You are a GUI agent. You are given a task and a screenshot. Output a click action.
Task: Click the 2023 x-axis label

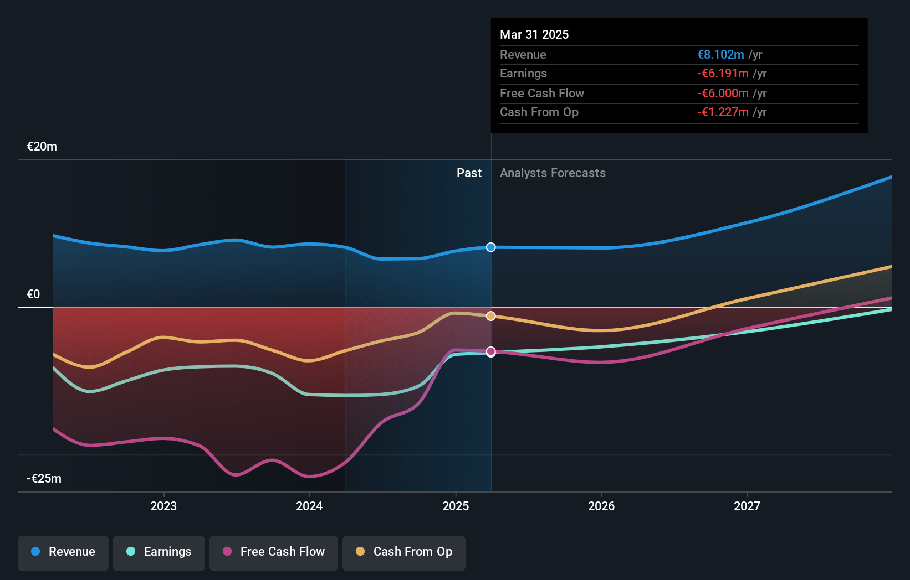tap(163, 506)
